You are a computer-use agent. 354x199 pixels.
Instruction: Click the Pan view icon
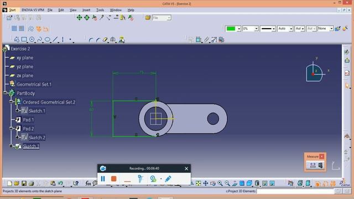(205, 184)
